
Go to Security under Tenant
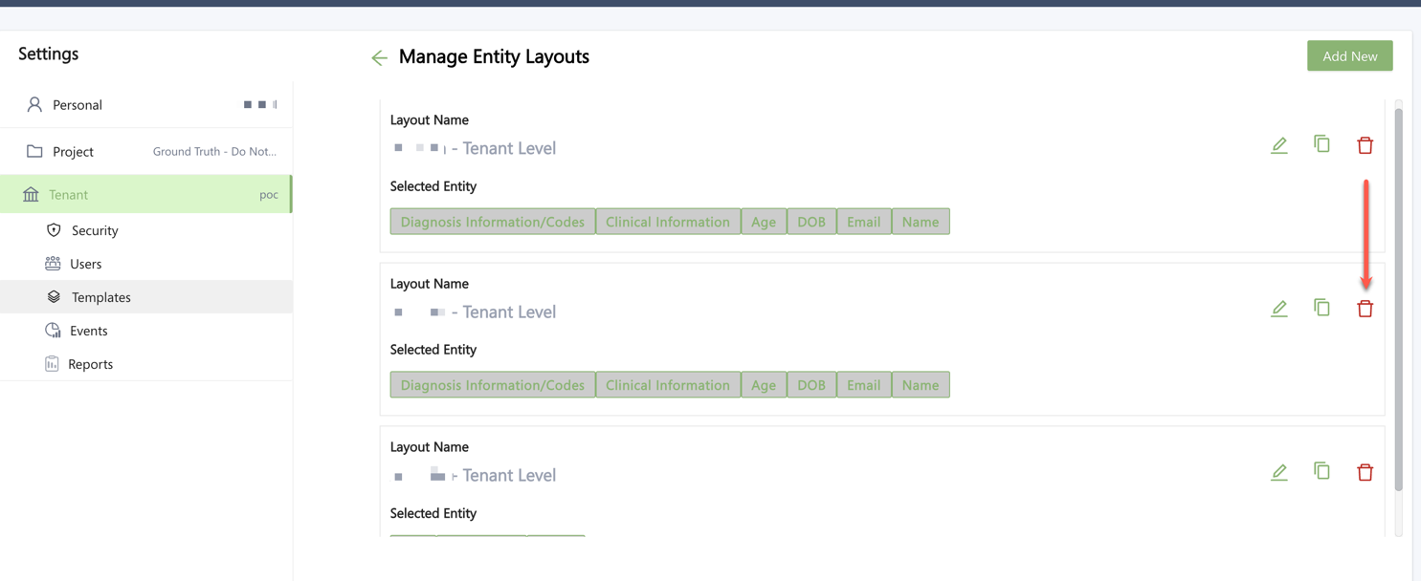(x=95, y=230)
